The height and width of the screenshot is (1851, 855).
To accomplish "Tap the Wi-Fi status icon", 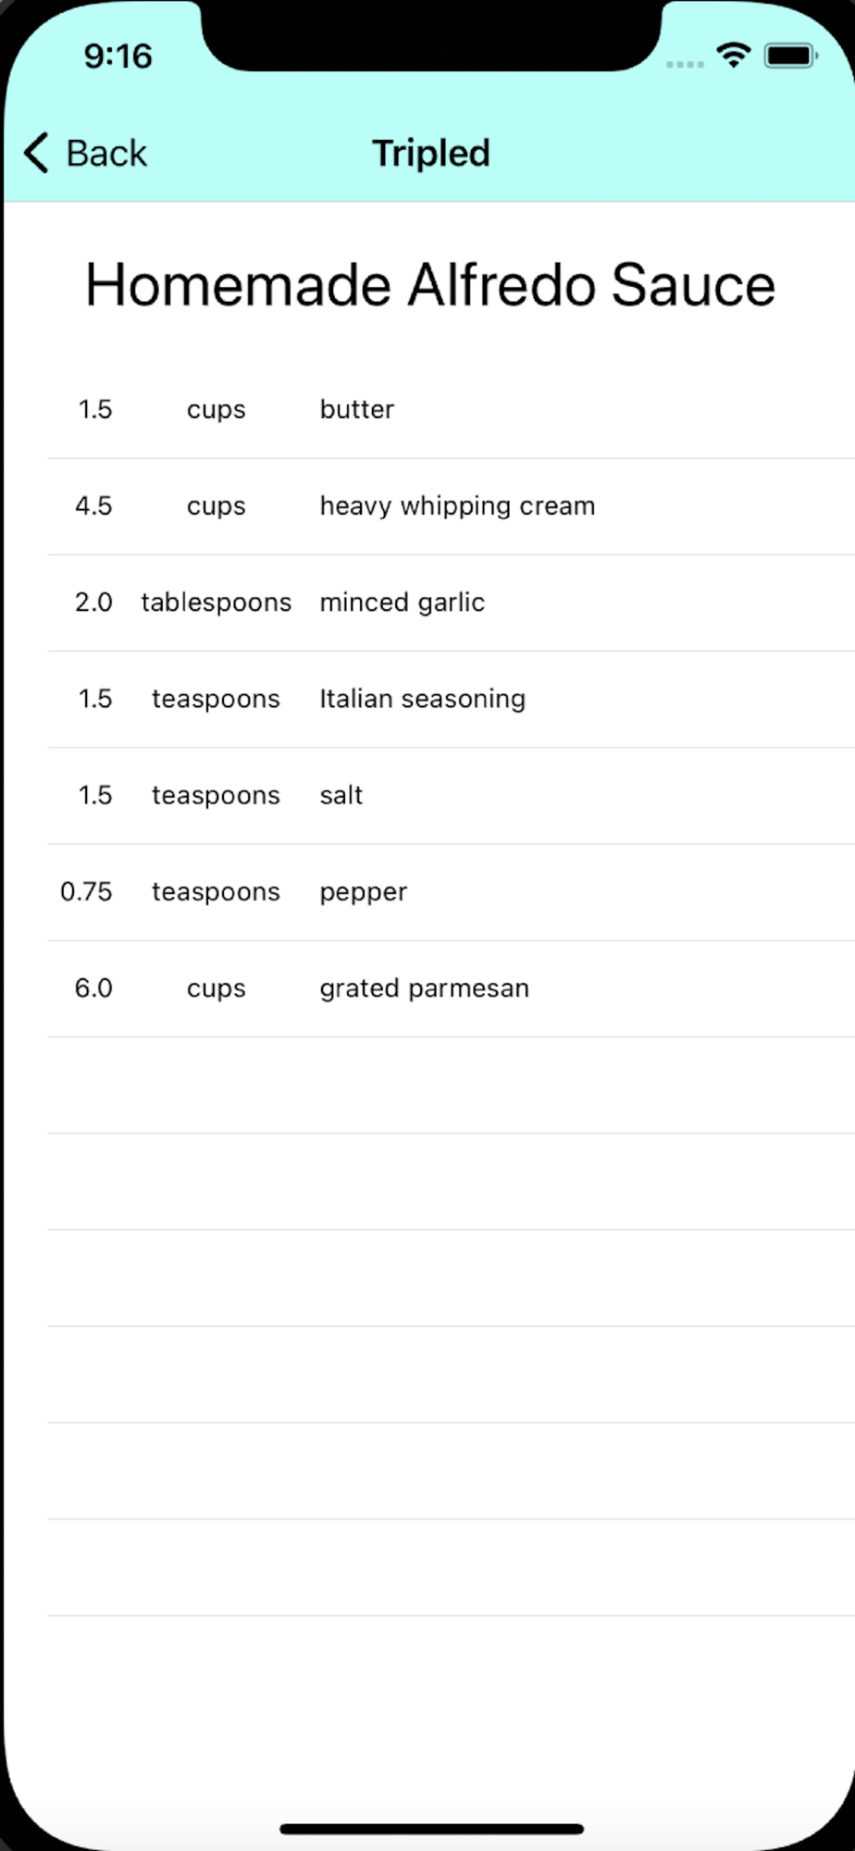I will (x=734, y=56).
